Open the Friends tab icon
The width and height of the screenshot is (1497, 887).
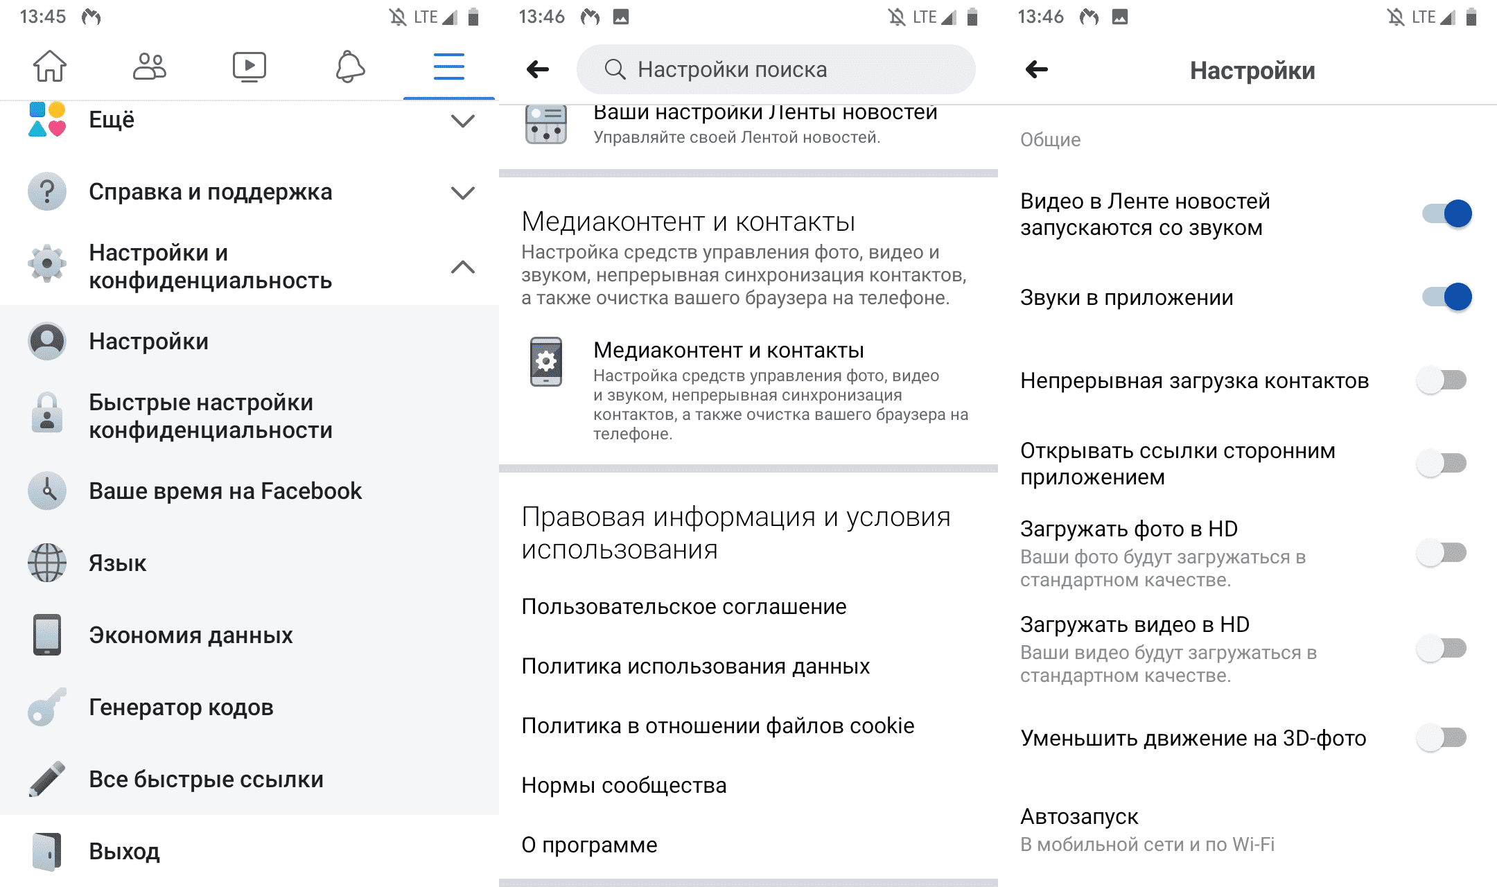150,67
